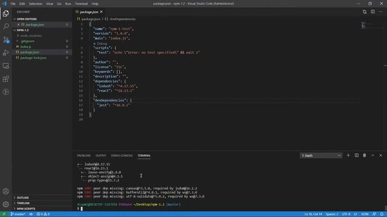Select package.json in the NPM-1.2 tree
387x217 pixels.
pyautogui.click(x=30, y=52)
